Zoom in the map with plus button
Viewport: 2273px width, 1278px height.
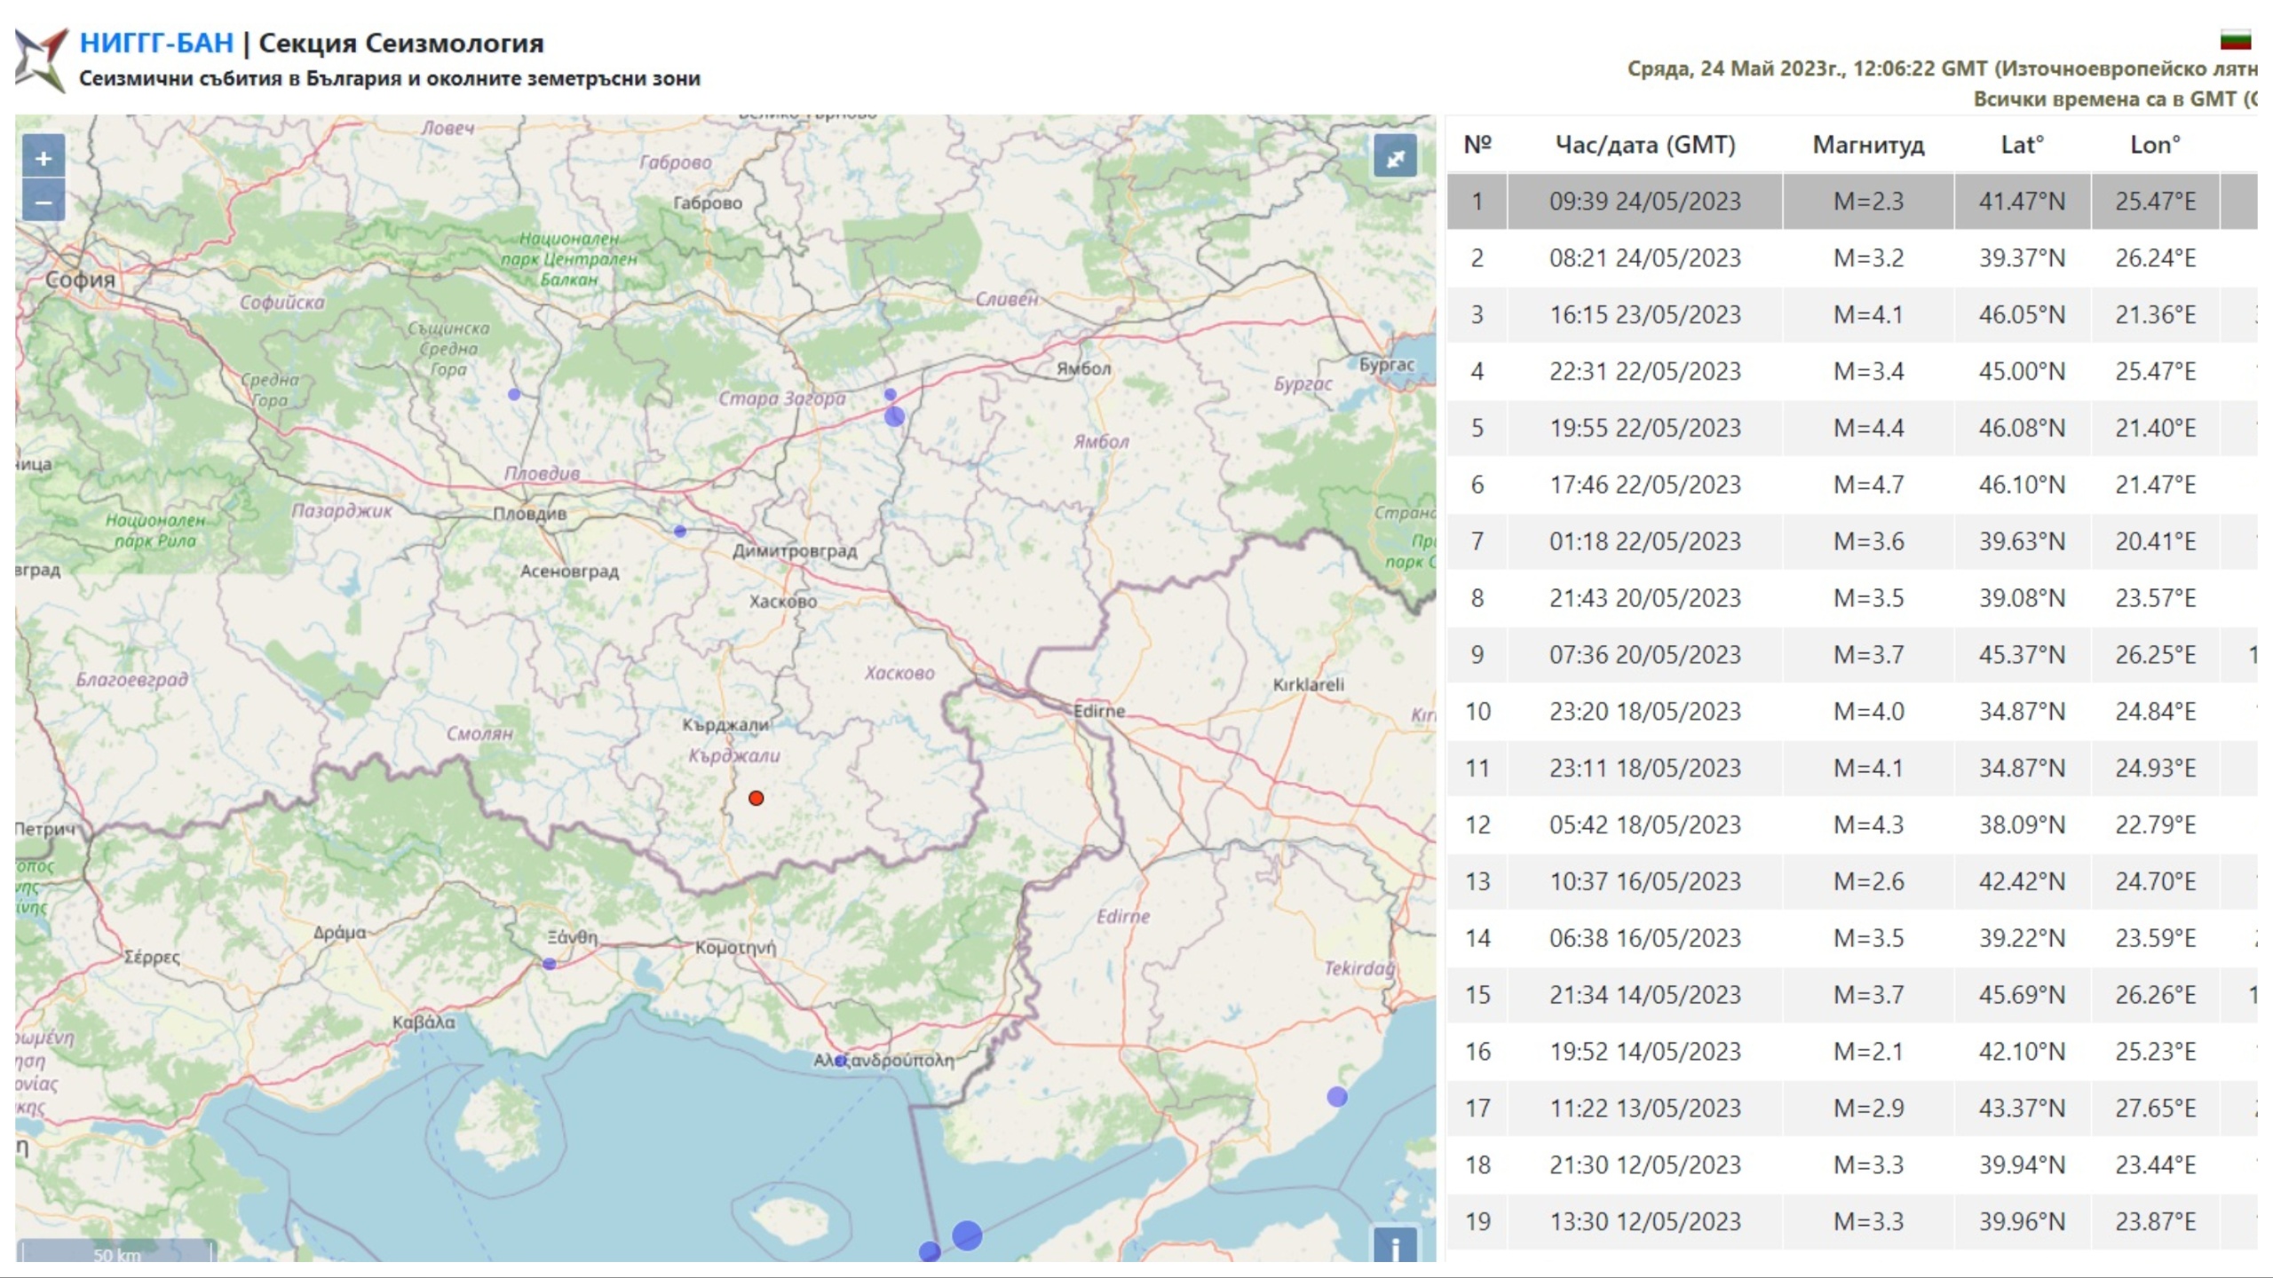(44, 159)
